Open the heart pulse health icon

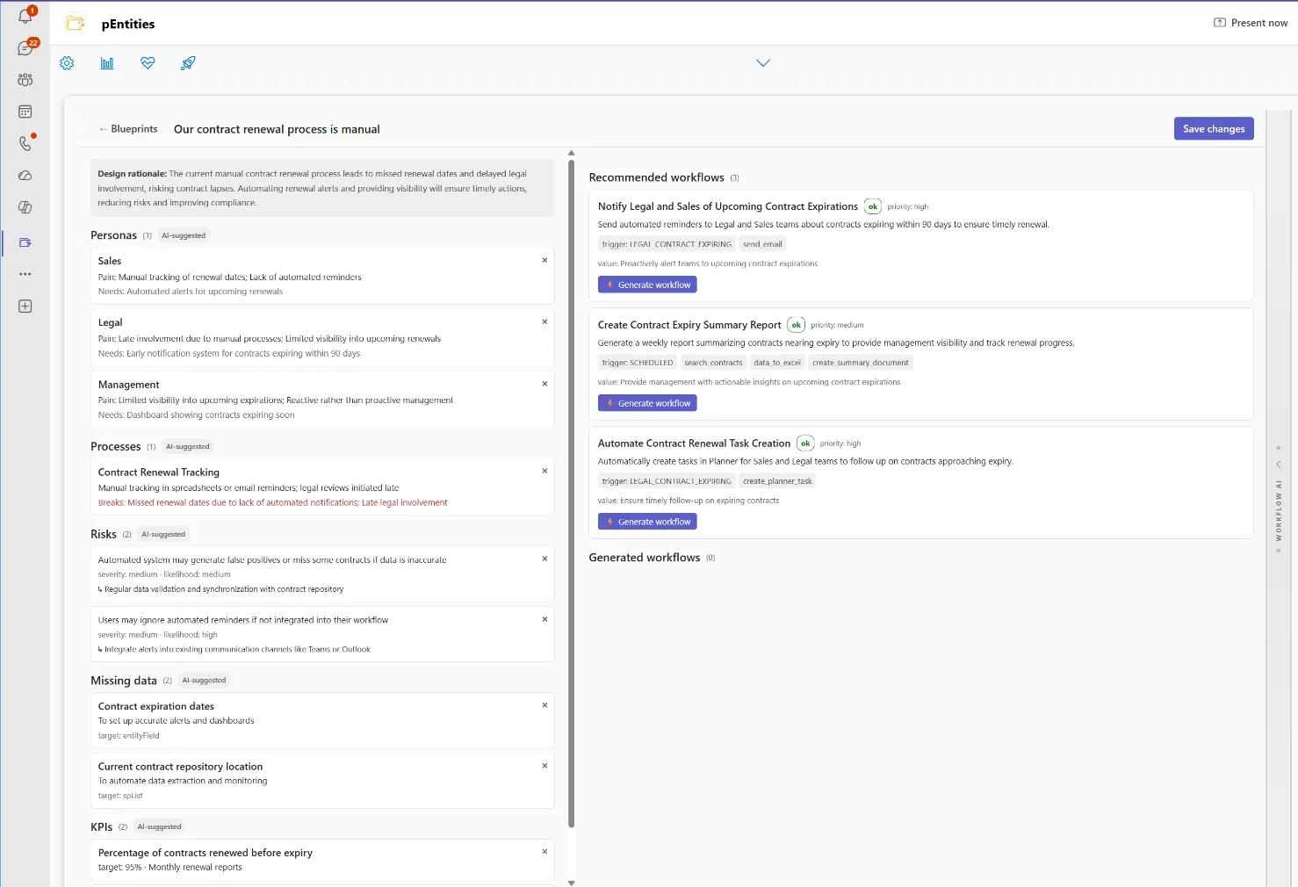148,63
